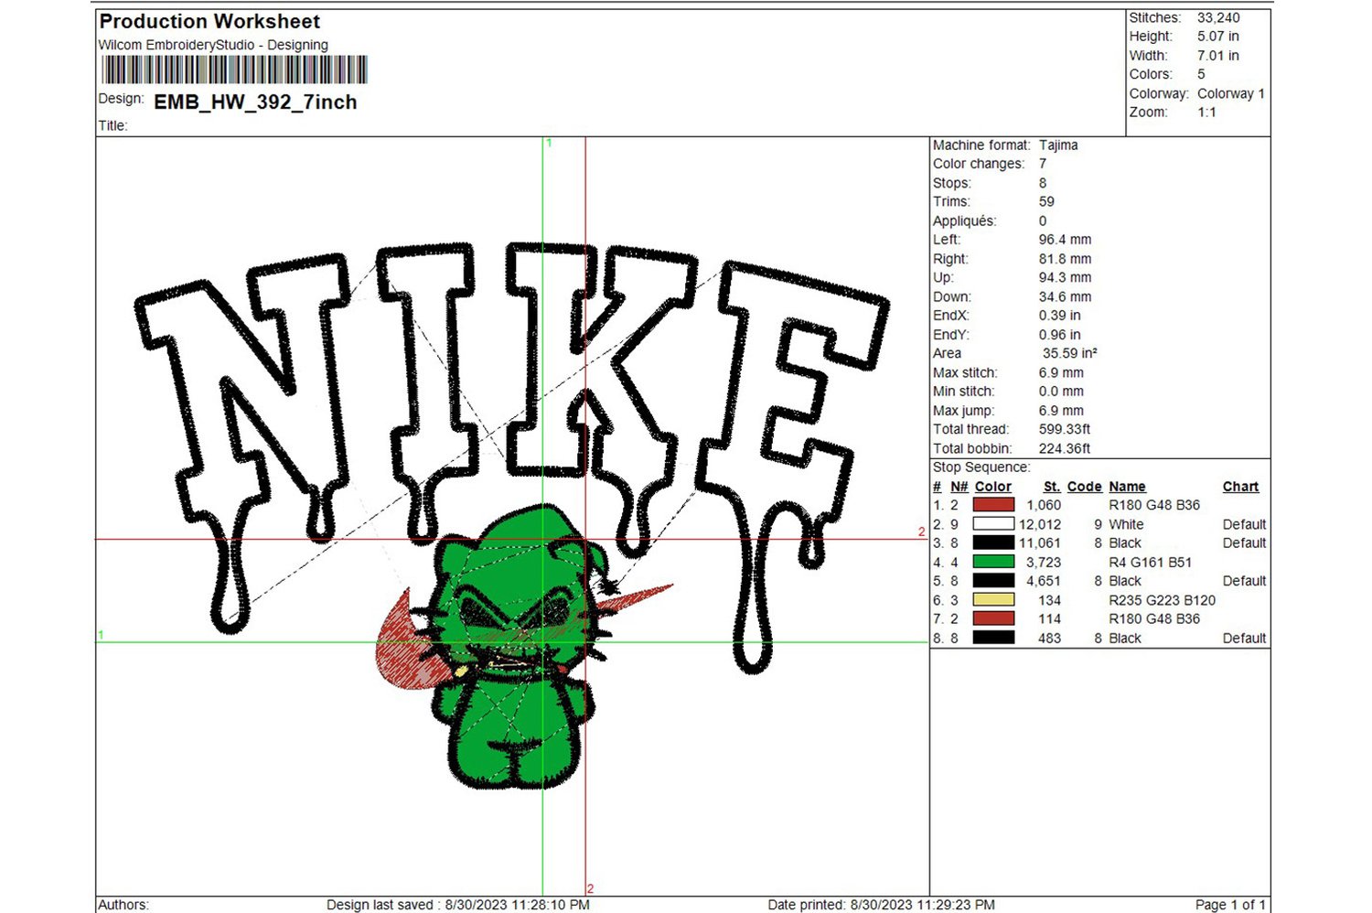Select the thread name "R235 G223 B120"
The image size is (1372, 913).
click(1163, 600)
